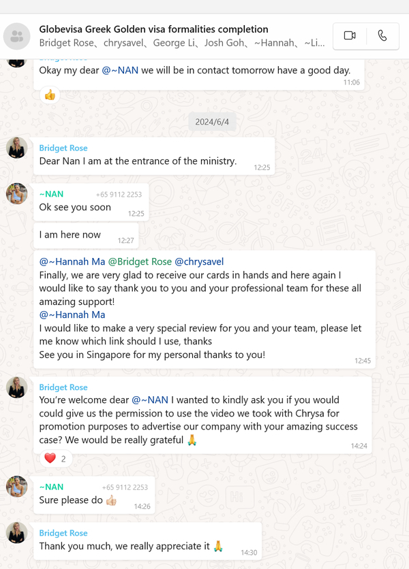Click the 2024/6/4 date separator
Viewport: 409px width, 569px height.
[x=212, y=122]
